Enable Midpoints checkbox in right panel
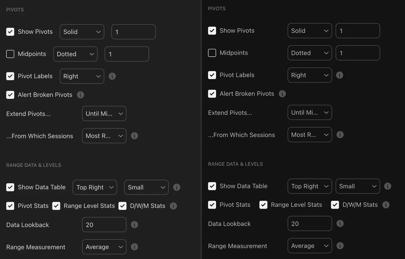Screen dimensions: 405x259 (212, 53)
